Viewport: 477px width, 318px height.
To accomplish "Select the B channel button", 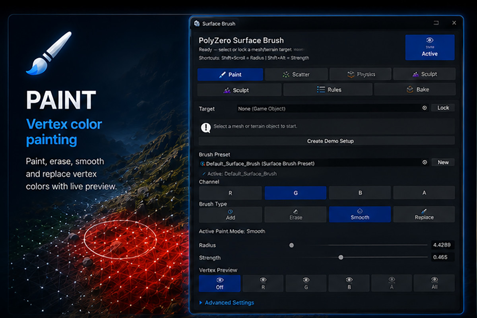I will [x=360, y=193].
